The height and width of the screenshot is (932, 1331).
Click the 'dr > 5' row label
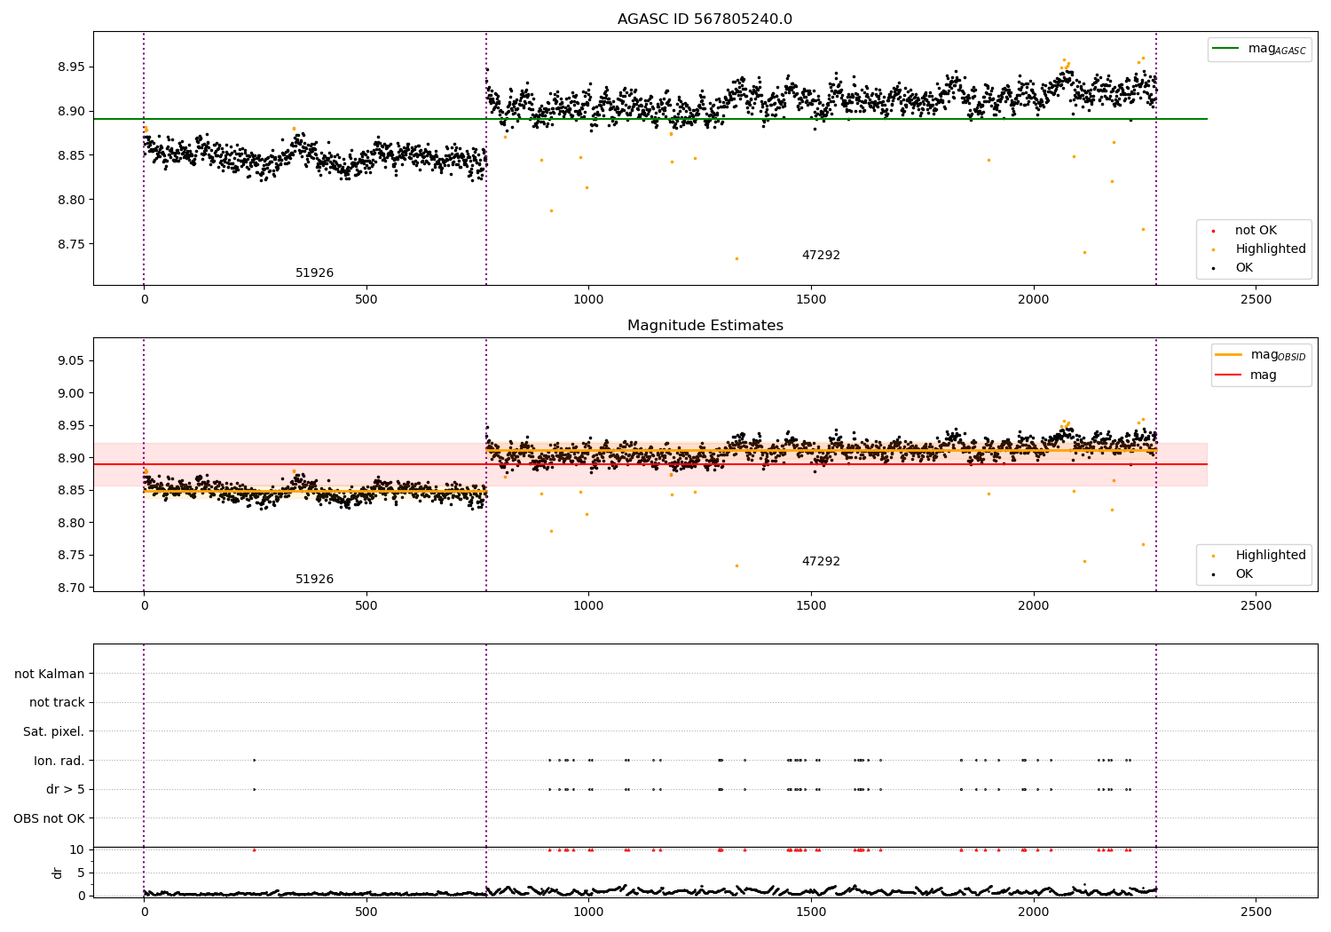(66, 790)
